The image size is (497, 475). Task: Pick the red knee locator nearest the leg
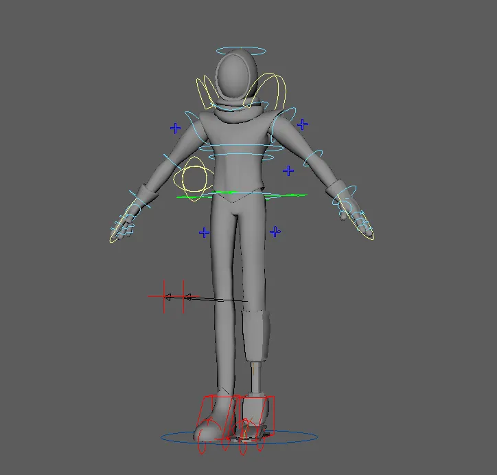click(x=183, y=297)
